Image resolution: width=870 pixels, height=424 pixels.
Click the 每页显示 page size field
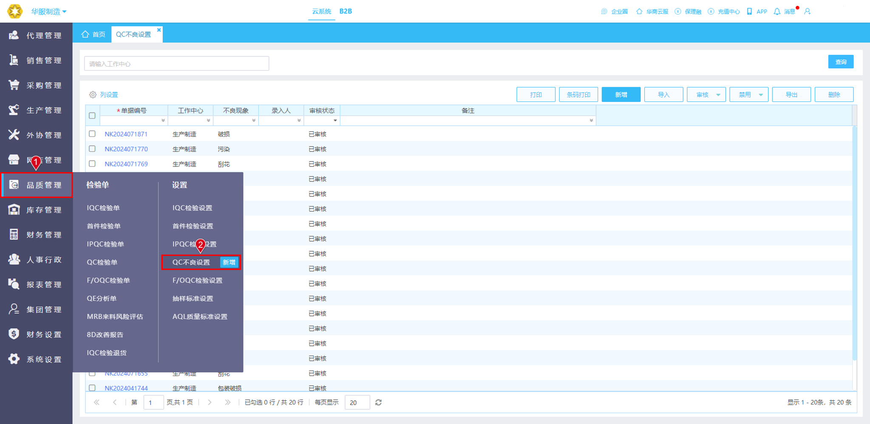click(357, 402)
